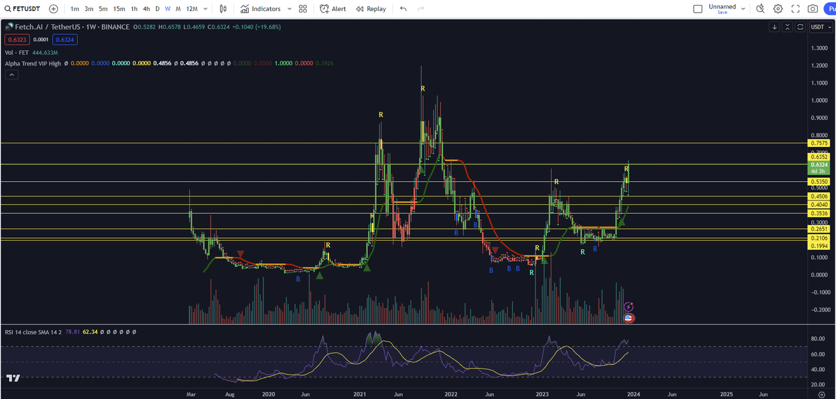
Task: Switch to the 1m timeframe
Action: pyautogui.click(x=75, y=9)
